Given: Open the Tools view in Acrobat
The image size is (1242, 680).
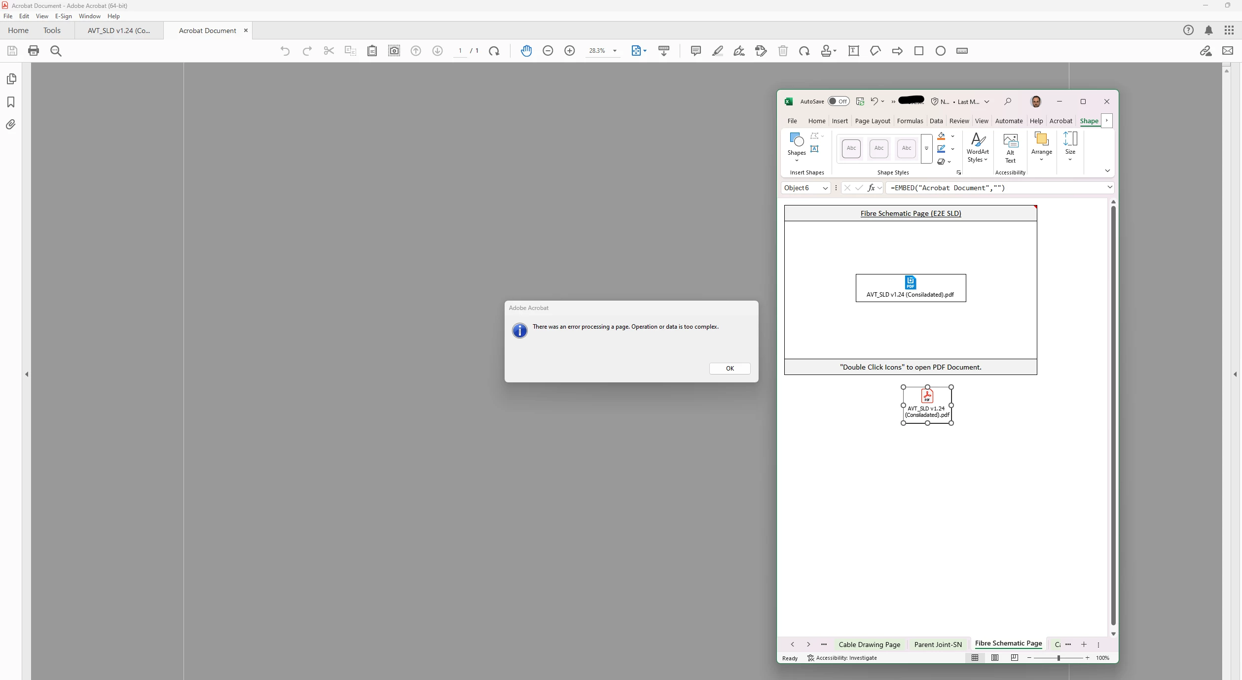Looking at the screenshot, I should tap(52, 31).
